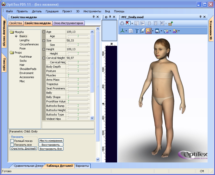Select 'Circumferences' in the Morphs tree

click(x=29, y=44)
